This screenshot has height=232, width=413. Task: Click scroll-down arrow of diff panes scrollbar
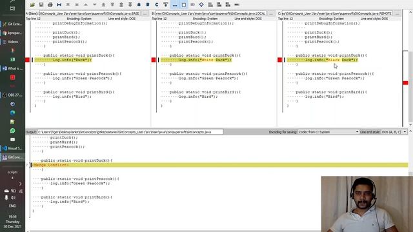coord(410,124)
